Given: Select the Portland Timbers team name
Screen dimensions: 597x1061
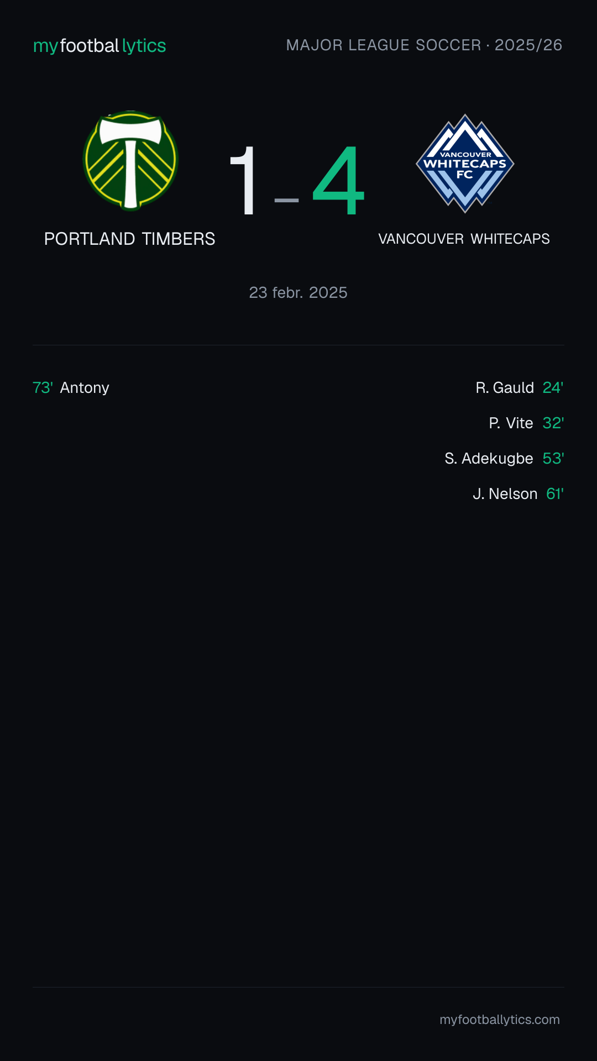Looking at the screenshot, I should pos(129,239).
